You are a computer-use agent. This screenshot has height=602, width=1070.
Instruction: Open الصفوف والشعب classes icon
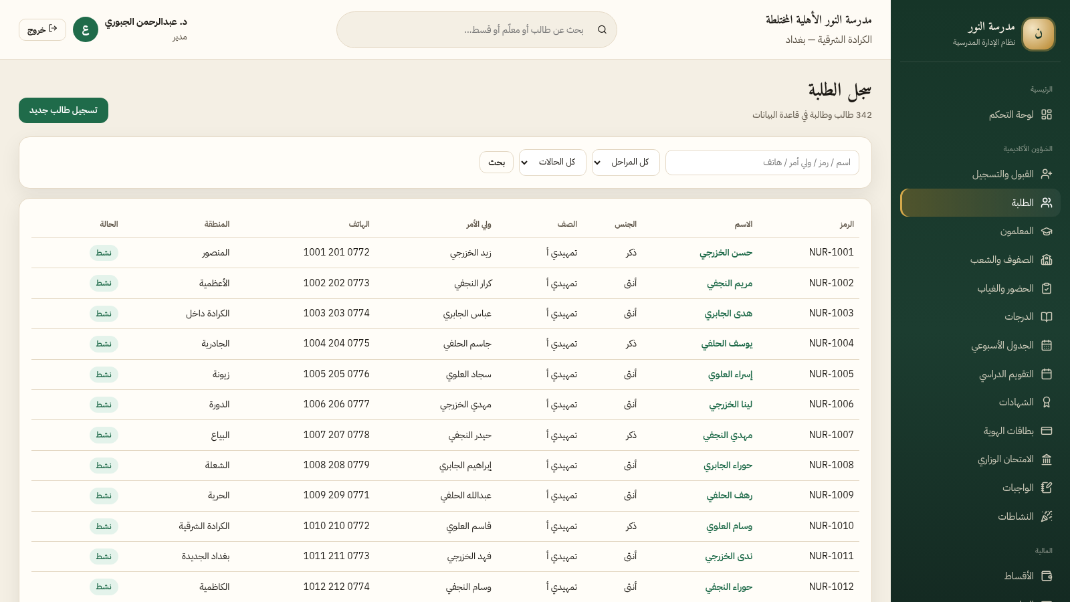1047,260
